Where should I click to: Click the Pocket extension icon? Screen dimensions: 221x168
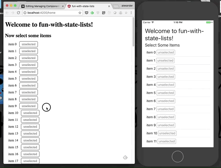86,13
